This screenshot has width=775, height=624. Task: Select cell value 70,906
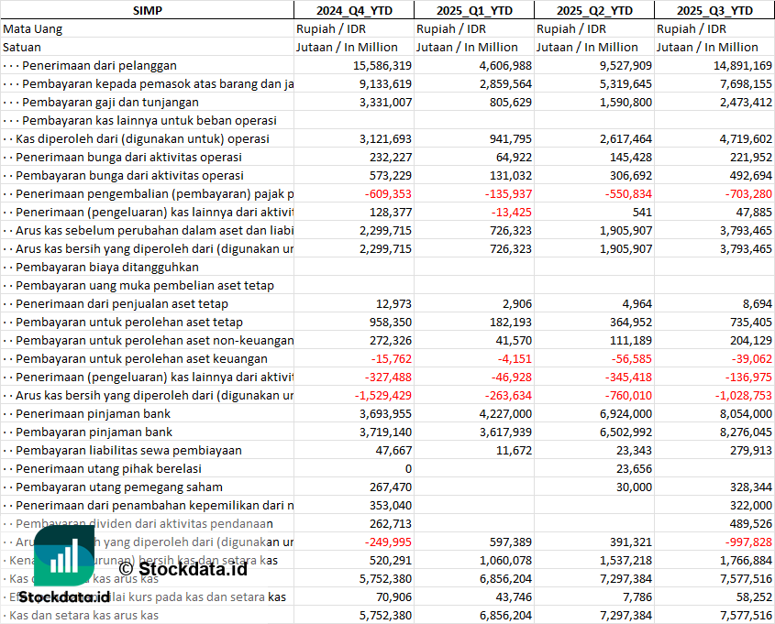point(393,597)
